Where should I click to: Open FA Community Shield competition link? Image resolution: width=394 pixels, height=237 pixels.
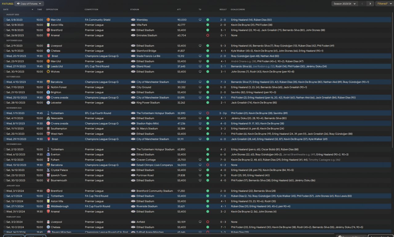[98, 20]
